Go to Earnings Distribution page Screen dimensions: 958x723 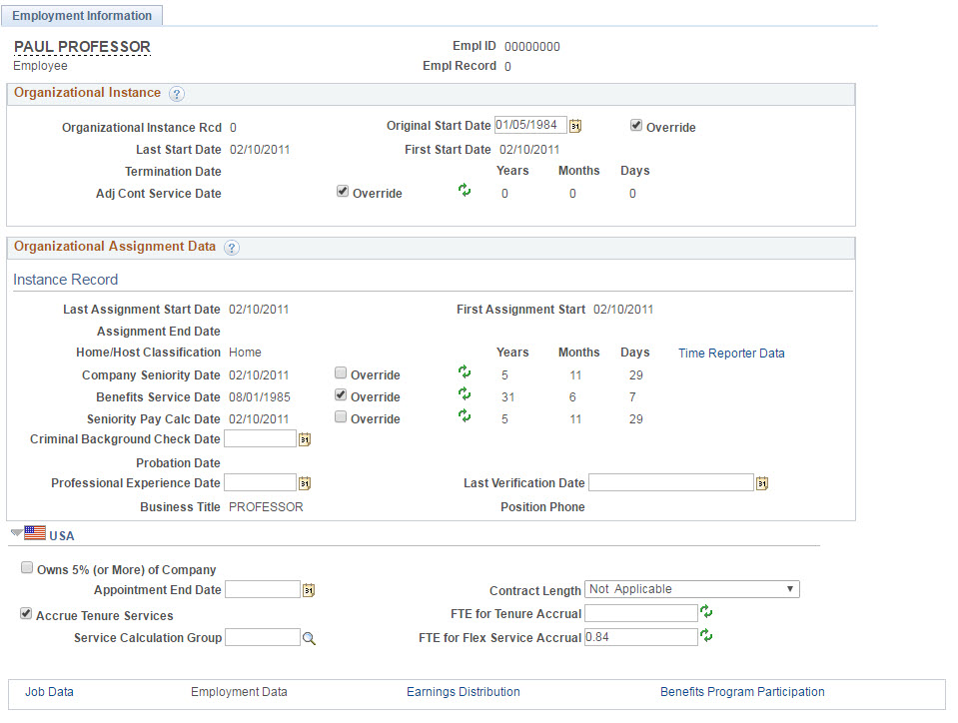[x=464, y=692]
